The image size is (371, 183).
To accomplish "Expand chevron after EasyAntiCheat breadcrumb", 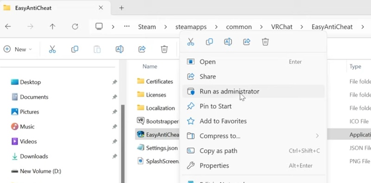I will click(x=363, y=27).
